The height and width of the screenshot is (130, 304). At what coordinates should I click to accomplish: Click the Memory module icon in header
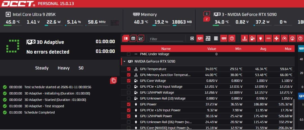pyautogui.click(x=136, y=14)
